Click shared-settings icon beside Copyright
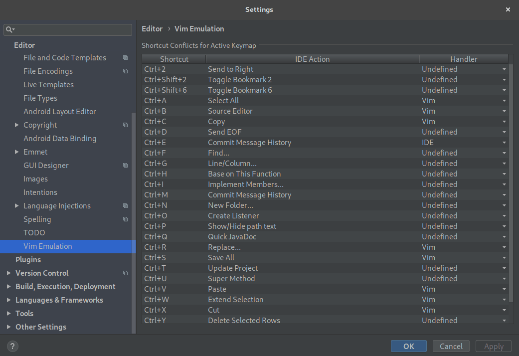Image resolution: width=519 pixels, height=356 pixels. tap(125, 125)
